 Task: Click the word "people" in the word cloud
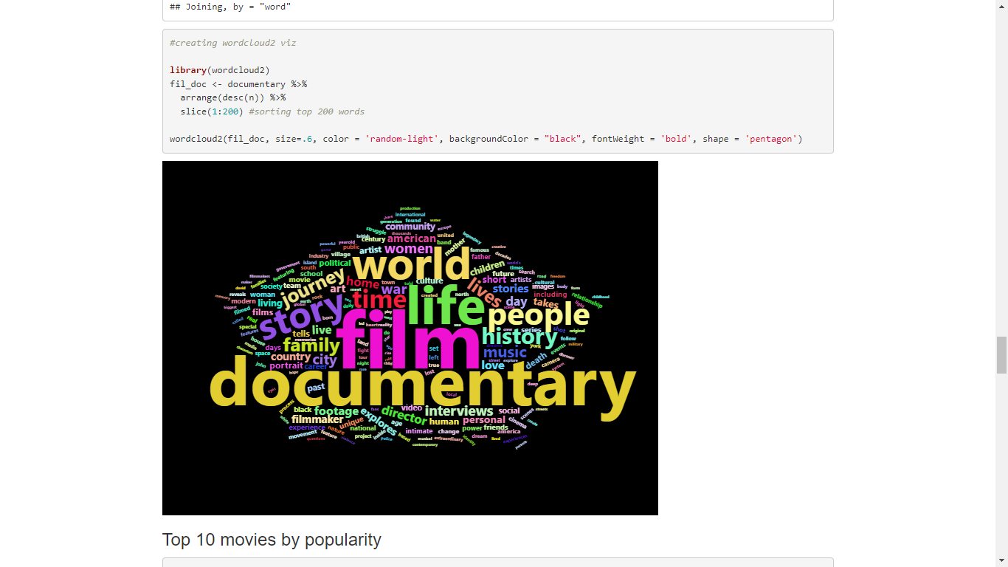pos(539,316)
